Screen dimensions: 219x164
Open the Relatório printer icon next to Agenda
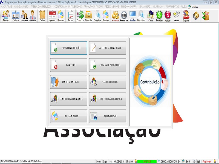click(x=61, y=16)
